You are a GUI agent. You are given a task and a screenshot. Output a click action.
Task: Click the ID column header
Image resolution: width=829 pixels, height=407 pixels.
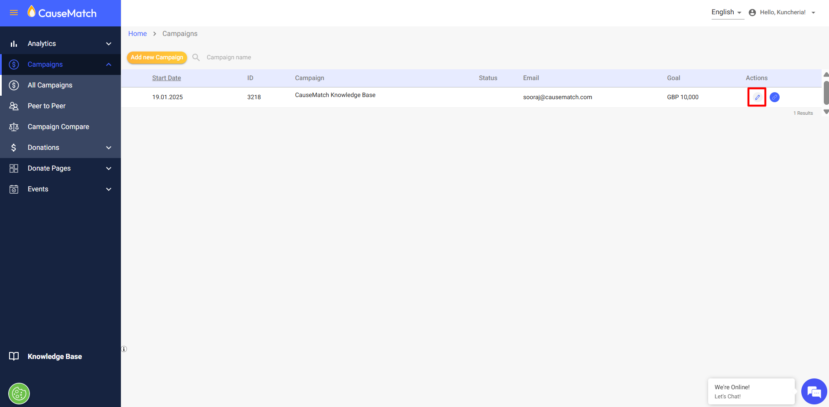click(250, 78)
